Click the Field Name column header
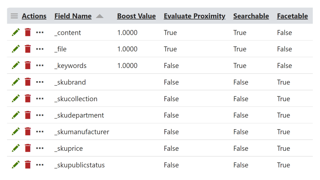This screenshot has width=320, height=180. click(x=73, y=16)
